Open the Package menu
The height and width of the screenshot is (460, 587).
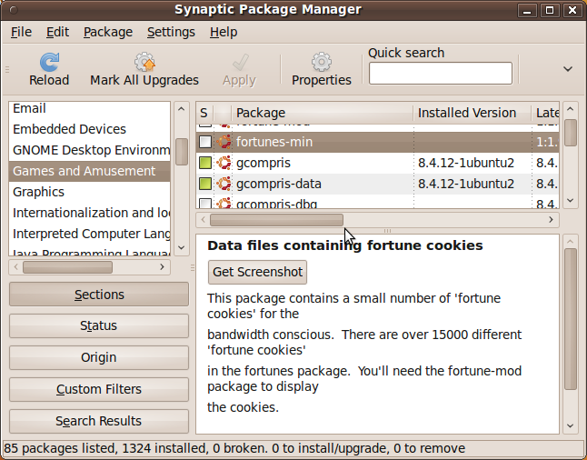coord(108,32)
